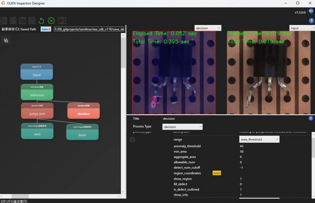The width and height of the screenshot is (315, 203).
Task: Click the node graph horizontal scrollbar thumb
Action: 20,196
